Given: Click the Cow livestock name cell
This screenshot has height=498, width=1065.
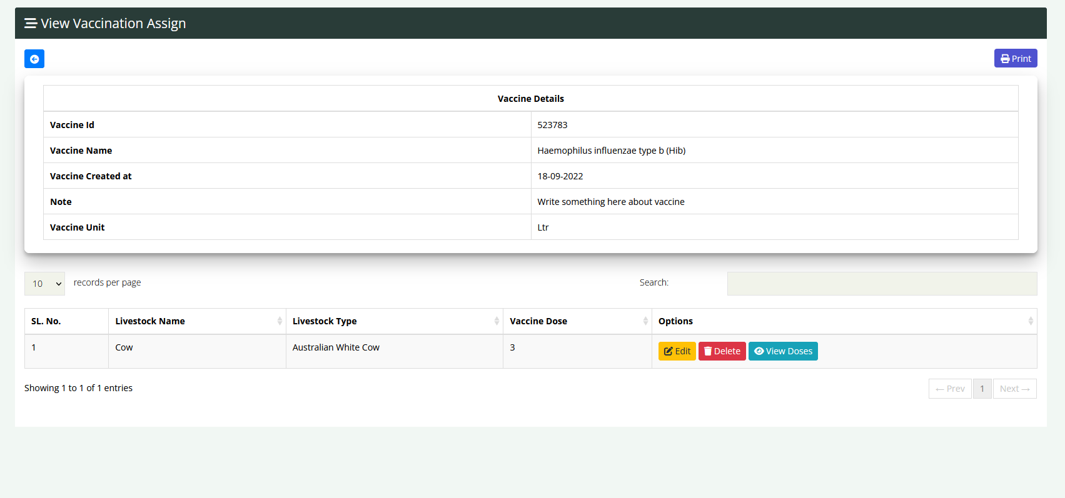Looking at the screenshot, I should point(124,347).
